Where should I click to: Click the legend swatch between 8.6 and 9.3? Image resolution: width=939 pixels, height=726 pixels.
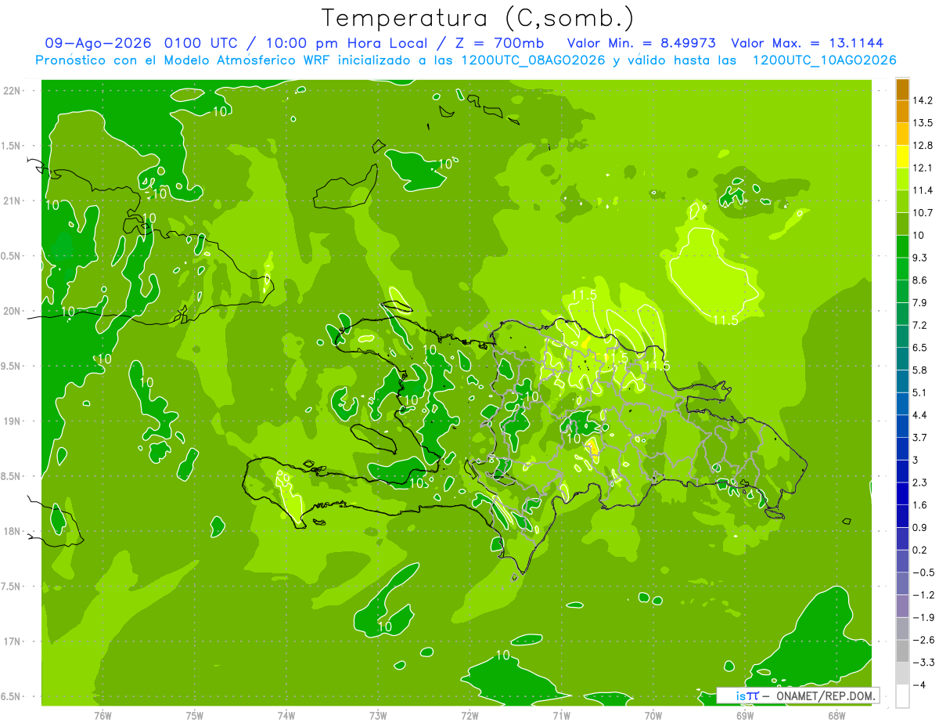coord(902,269)
